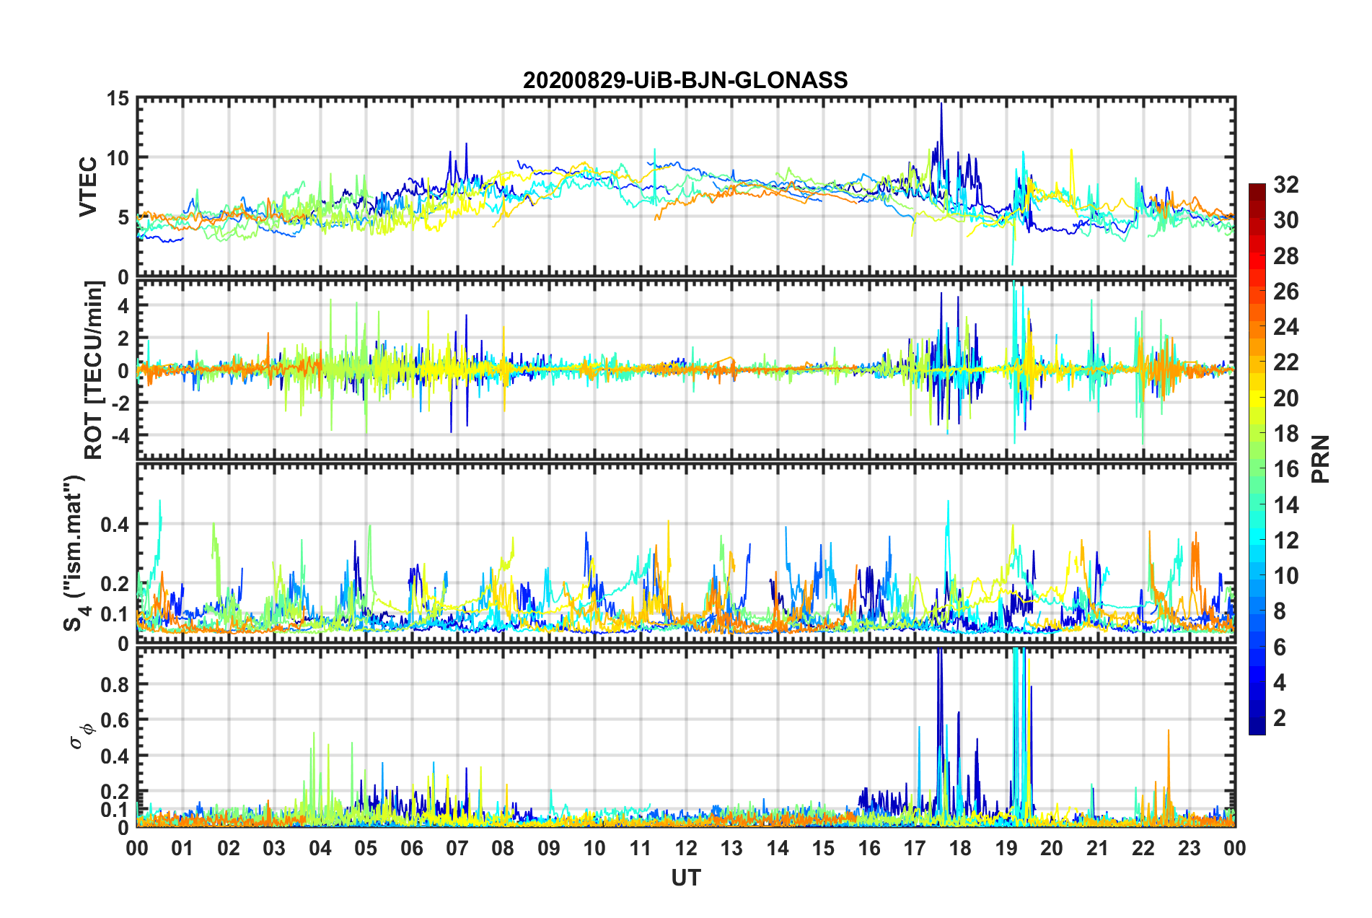The width and height of the screenshot is (1372, 918).
Task: Click the colorbar tick value 18
Action: pos(1285,434)
